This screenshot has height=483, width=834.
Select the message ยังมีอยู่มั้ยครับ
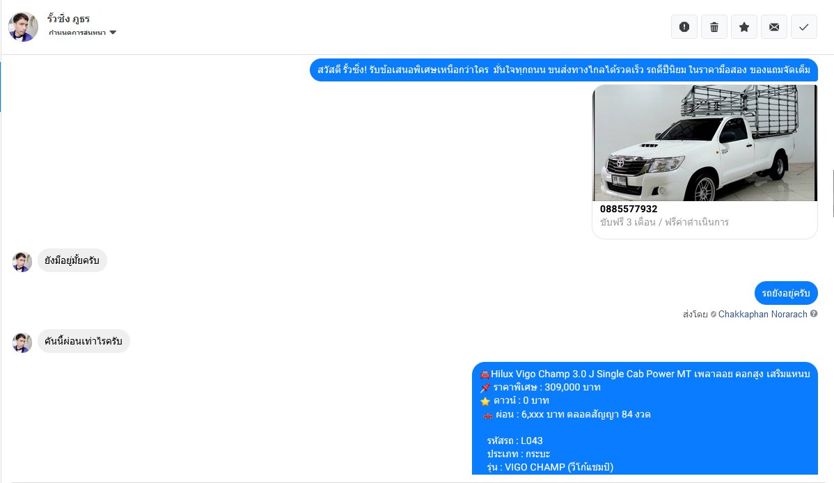pyautogui.click(x=72, y=261)
